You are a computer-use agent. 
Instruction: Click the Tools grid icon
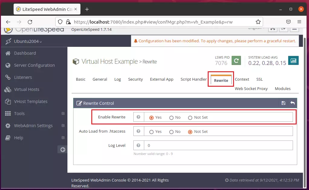click(x=8, y=114)
